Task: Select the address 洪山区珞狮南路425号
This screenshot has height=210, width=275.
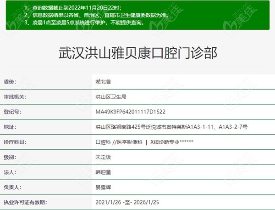Action: coord(171,127)
